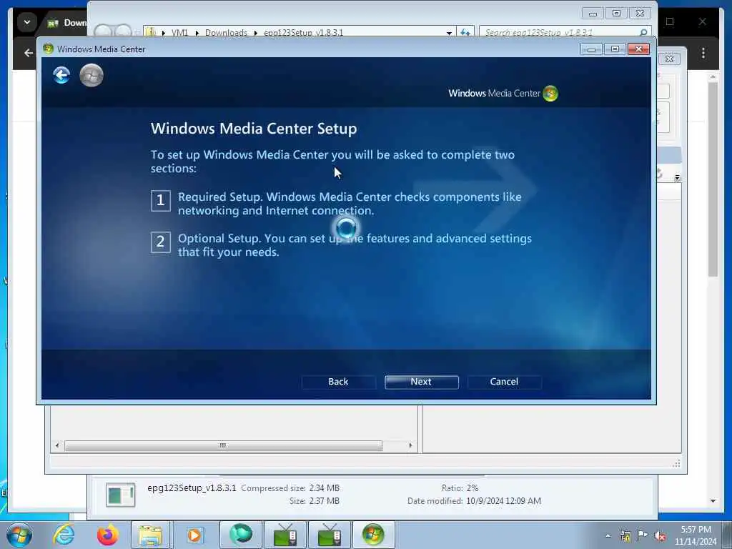Screen dimensions: 732x549
Task: Click the epg123Setup thumbnail in details pane
Action: 120,495
